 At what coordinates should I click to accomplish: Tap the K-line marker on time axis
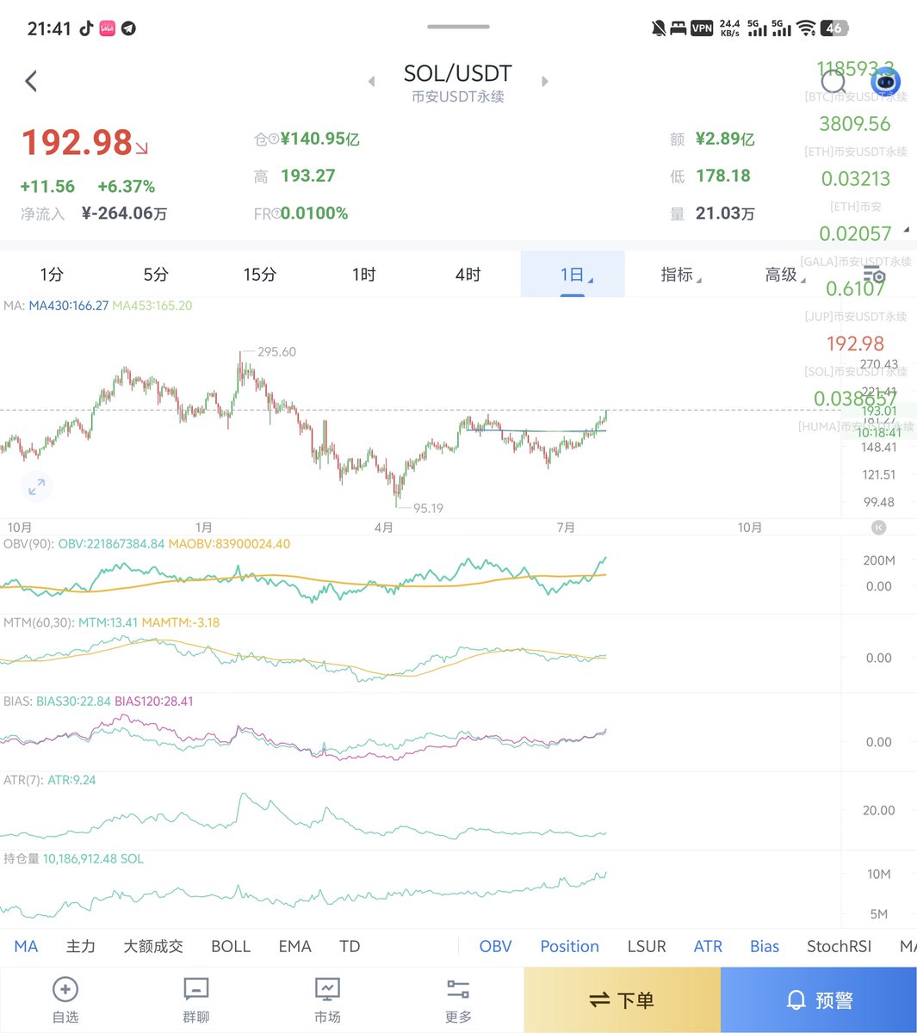(x=878, y=528)
